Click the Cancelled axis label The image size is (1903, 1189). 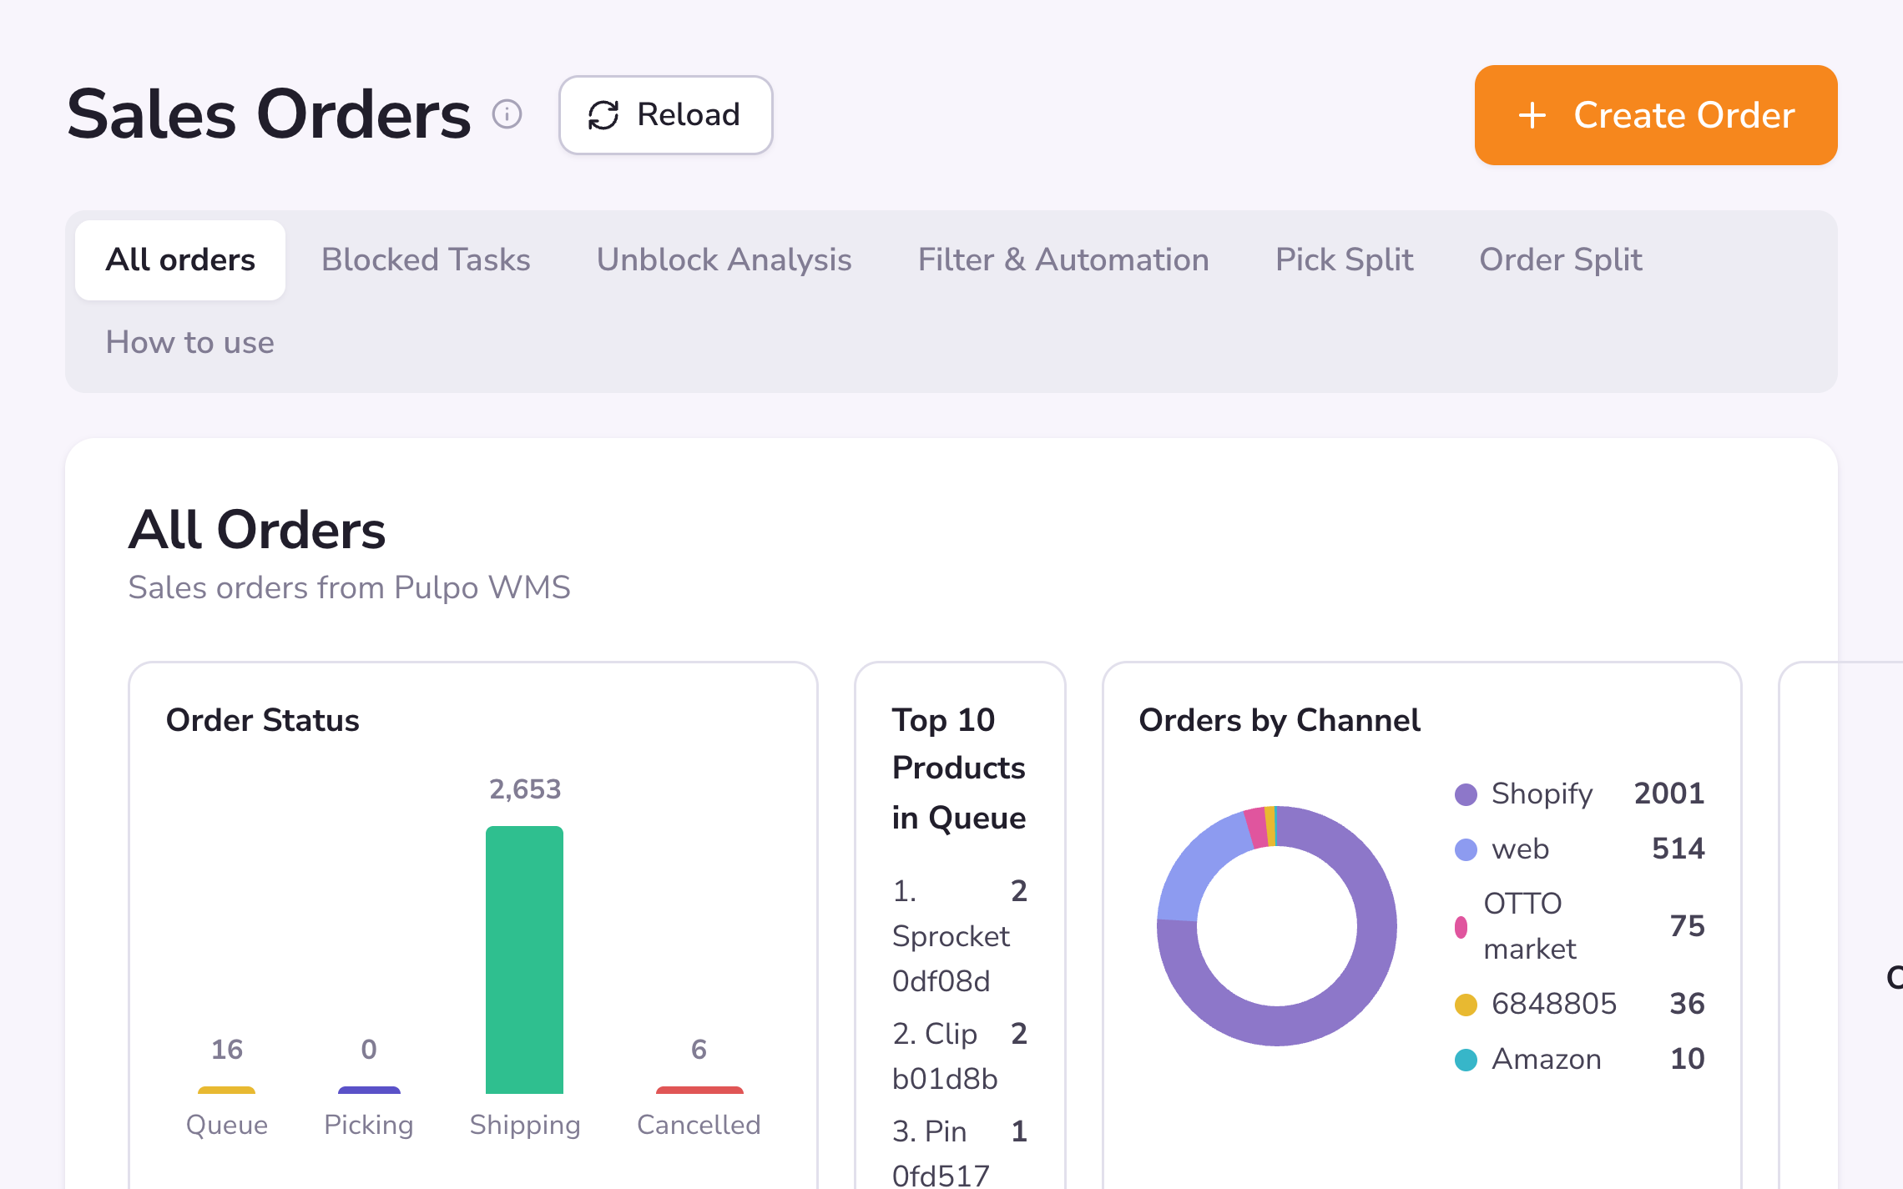coord(699,1125)
